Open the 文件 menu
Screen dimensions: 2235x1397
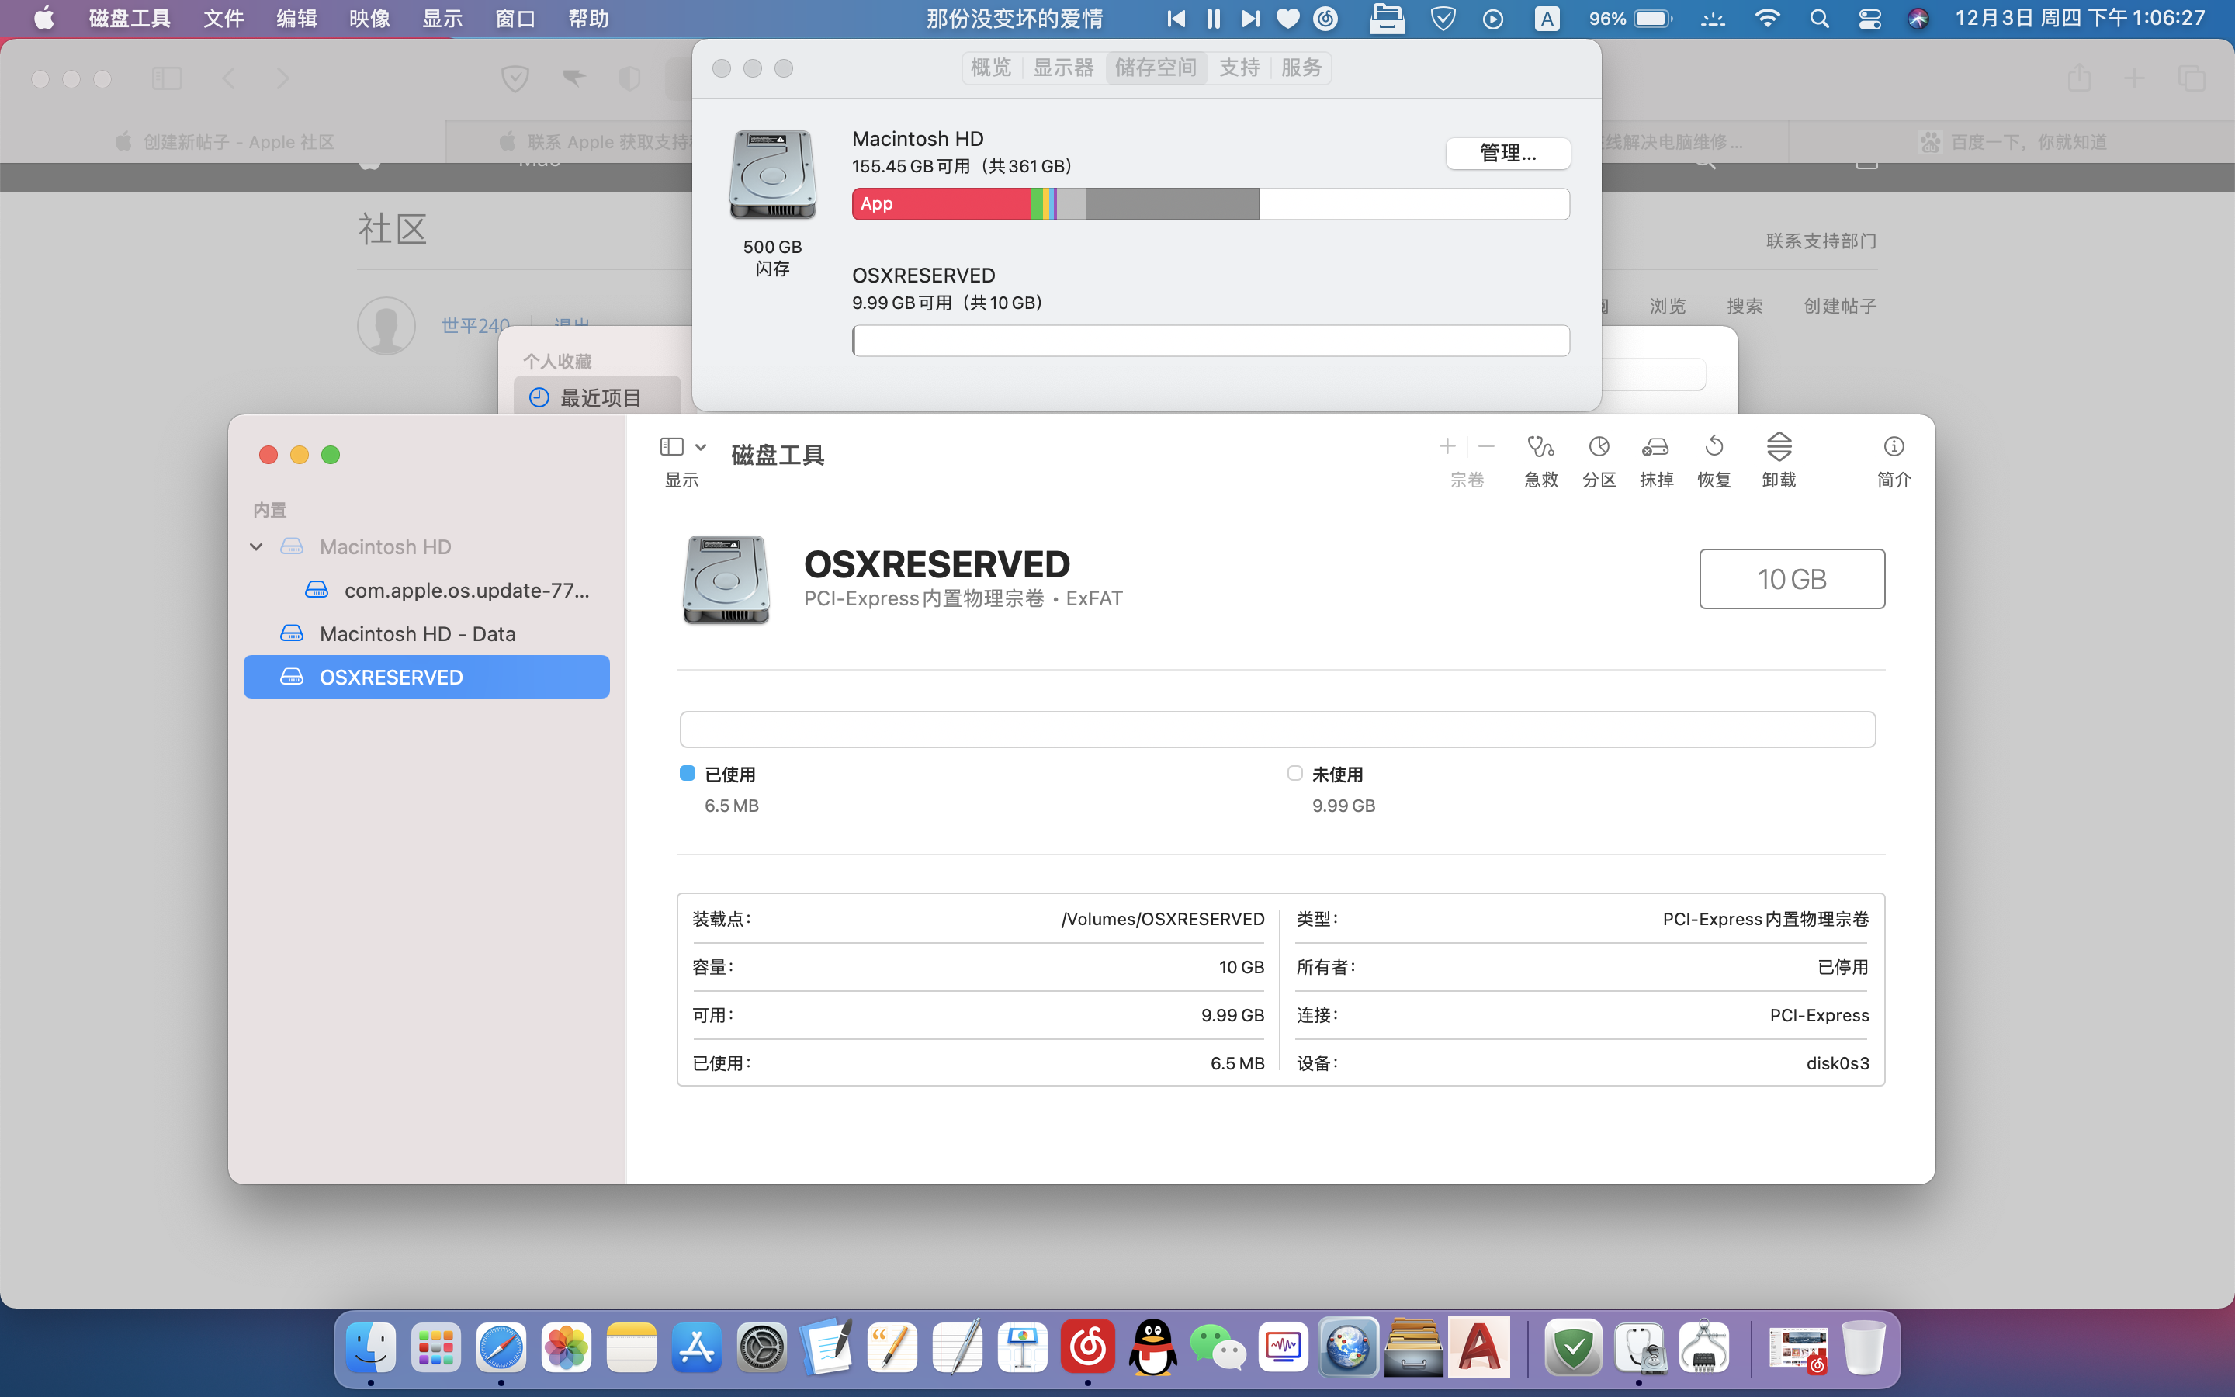tap(223, 19)
